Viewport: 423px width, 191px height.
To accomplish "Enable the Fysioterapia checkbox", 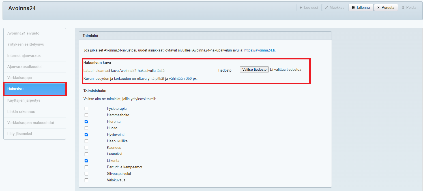I will pyautogui.click(x=87, y=109).
